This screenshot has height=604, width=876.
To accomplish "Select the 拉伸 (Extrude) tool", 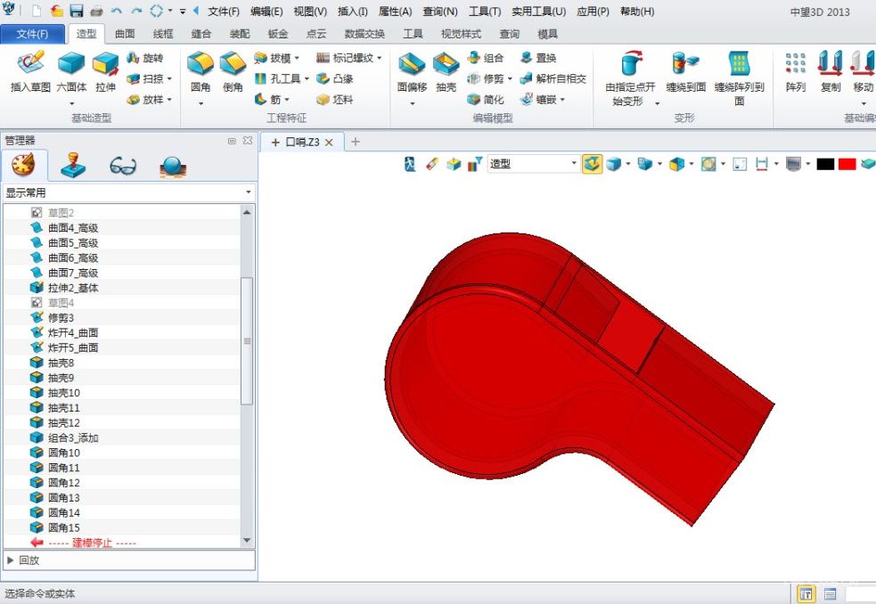I will click(105, 72).
